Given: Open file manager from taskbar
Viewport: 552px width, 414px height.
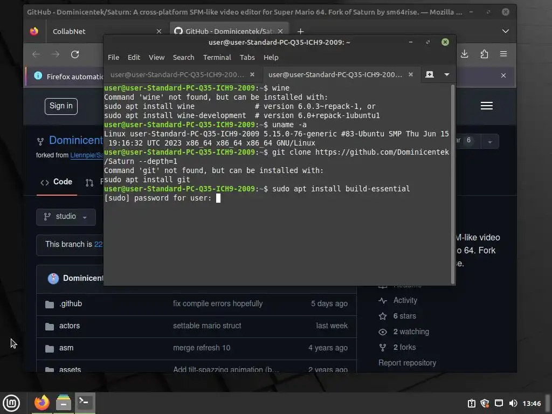Looking at the screenshot, I should point(64,403).
